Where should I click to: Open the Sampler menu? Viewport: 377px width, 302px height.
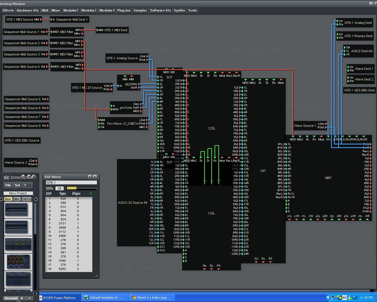tap(140, 10)
